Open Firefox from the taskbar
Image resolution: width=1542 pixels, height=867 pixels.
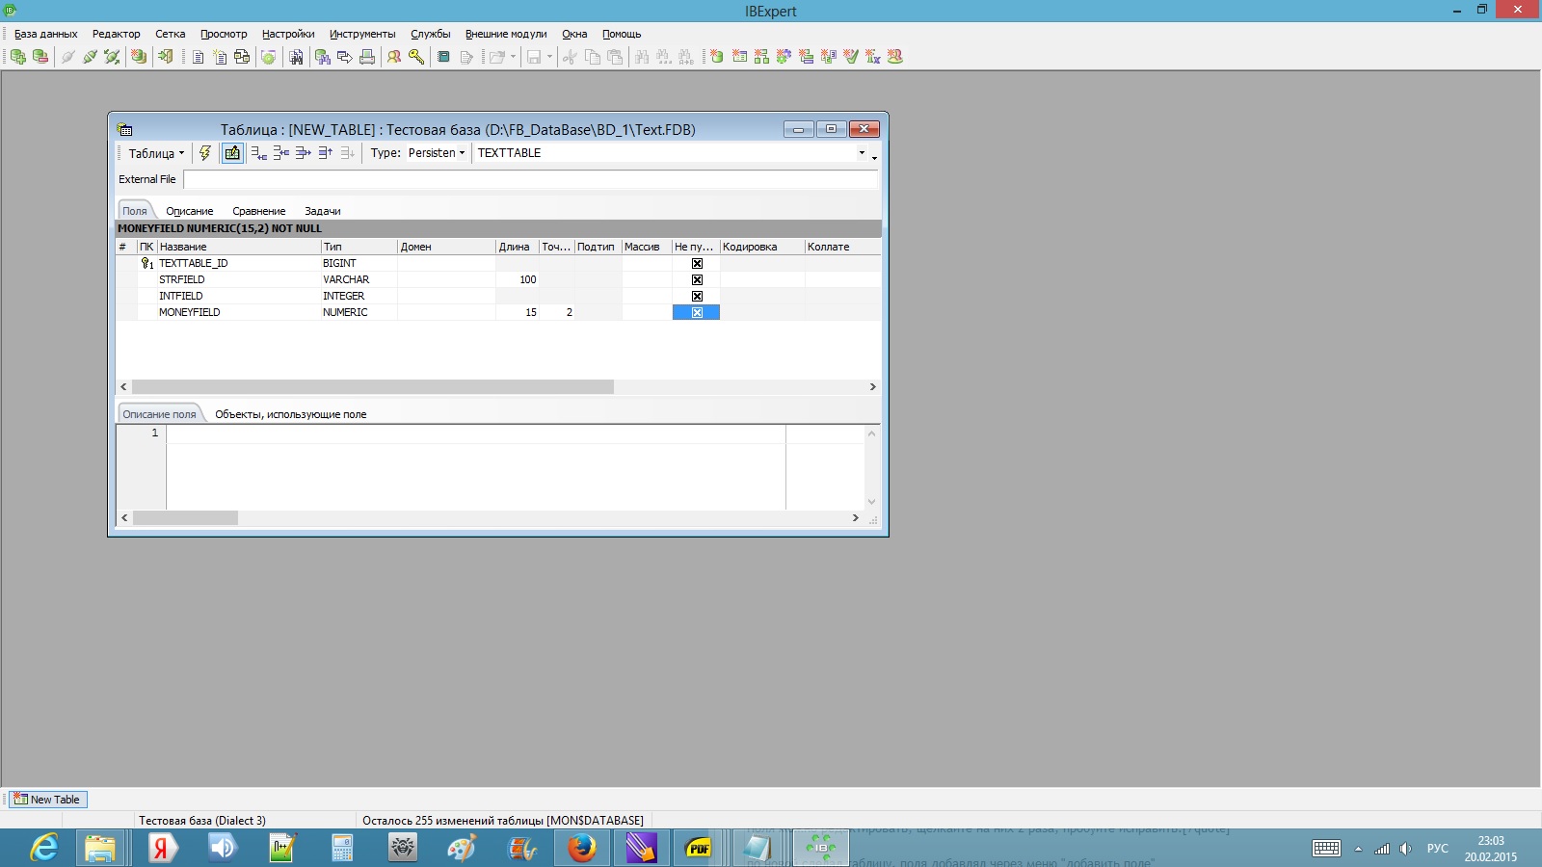tap(581, 848)
